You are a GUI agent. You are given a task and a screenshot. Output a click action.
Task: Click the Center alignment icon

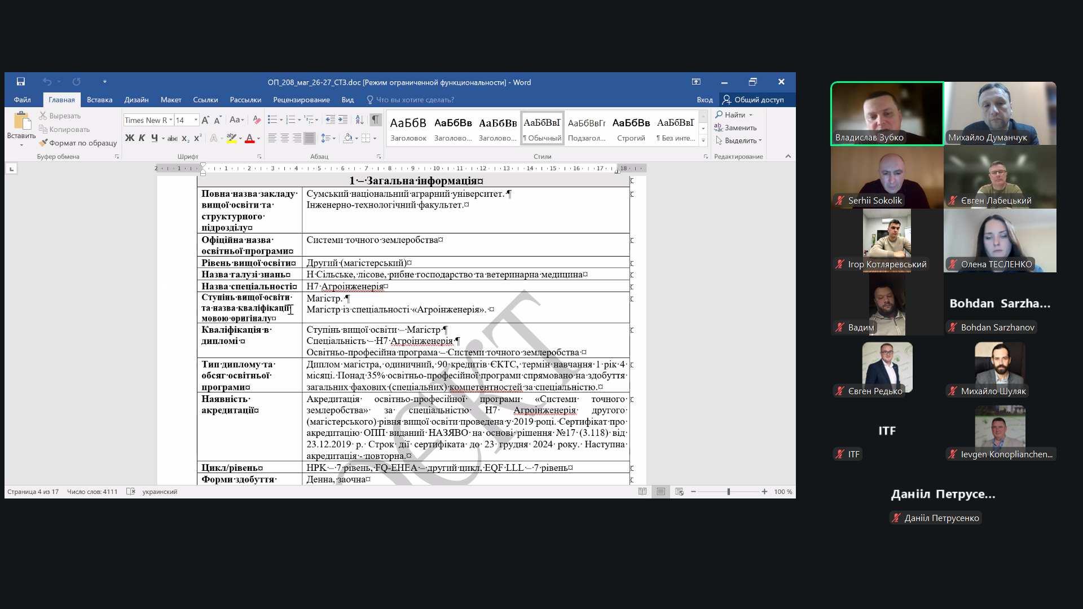[284, 138]
